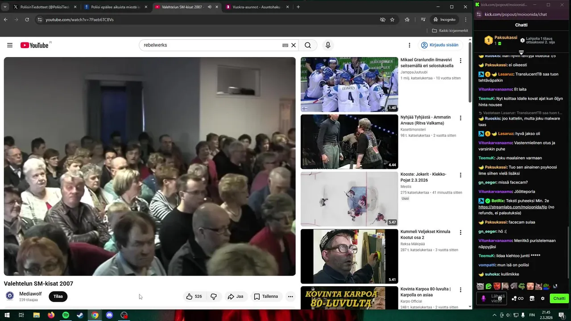Toggle system volume speaker icon in tray
Screen dimensions: 571x321
[x=508, y=315]
